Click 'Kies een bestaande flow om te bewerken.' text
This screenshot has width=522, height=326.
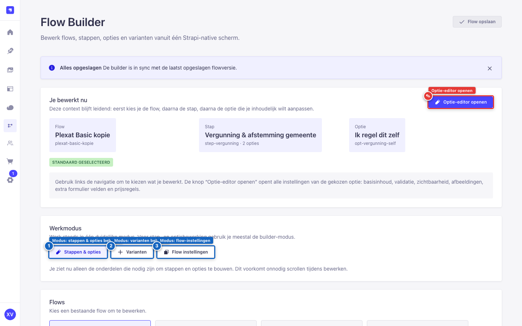coord(98,311)
